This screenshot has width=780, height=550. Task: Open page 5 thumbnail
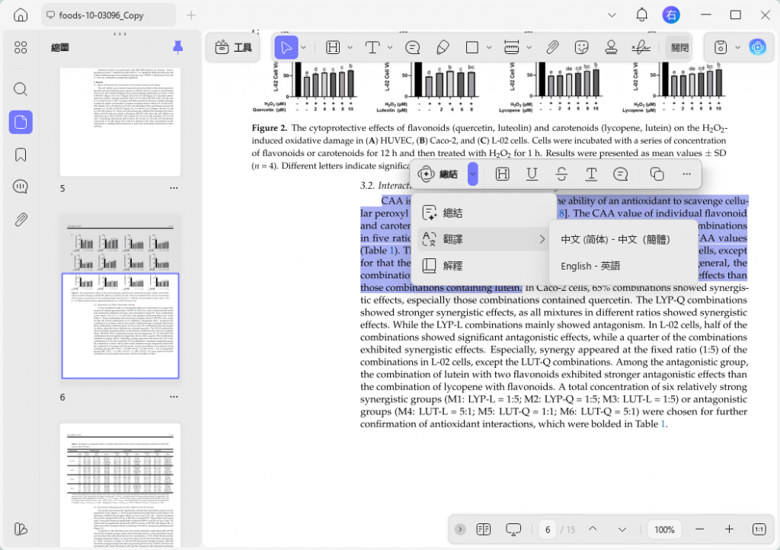120,122
